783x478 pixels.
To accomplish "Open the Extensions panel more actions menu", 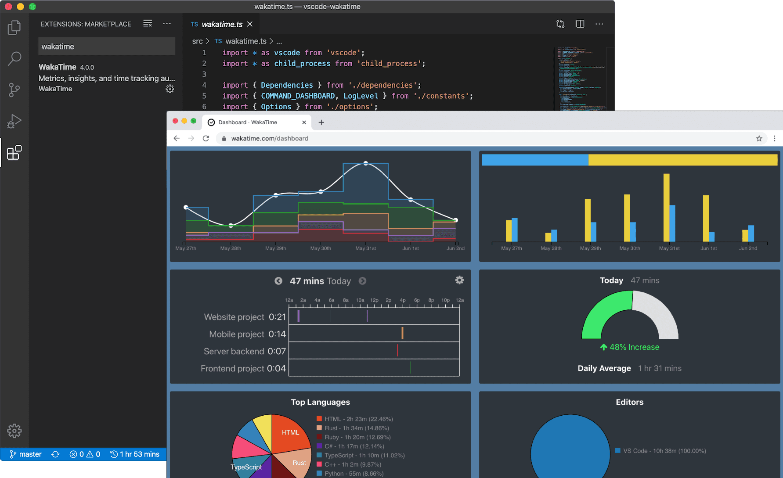I will (167, 24).
